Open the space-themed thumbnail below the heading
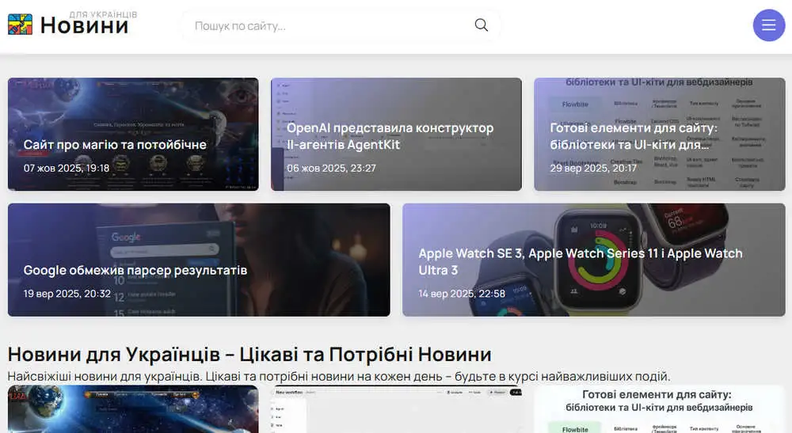The height and width of the screenshot is (433, 792). pyautogui.click(x=133, y=409)
